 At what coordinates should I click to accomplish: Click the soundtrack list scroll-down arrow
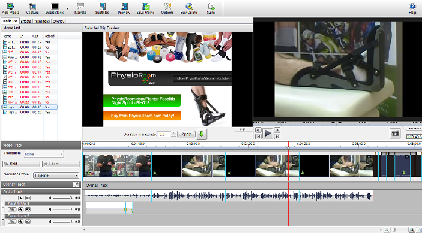tap(3, 220)
